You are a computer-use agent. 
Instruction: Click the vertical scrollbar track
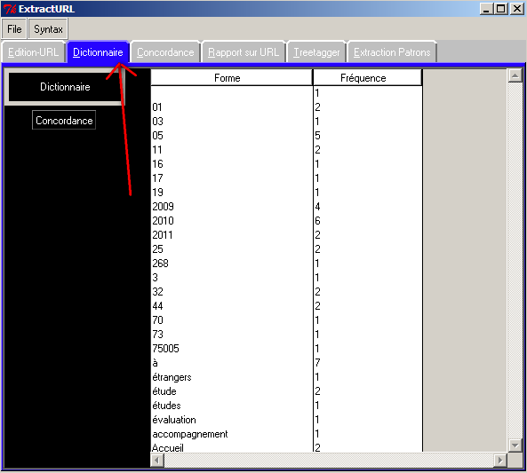(515, 261)
